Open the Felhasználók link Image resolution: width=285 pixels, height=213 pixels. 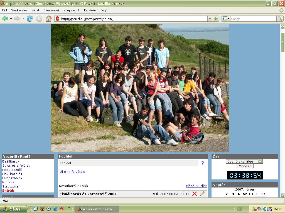12,178
